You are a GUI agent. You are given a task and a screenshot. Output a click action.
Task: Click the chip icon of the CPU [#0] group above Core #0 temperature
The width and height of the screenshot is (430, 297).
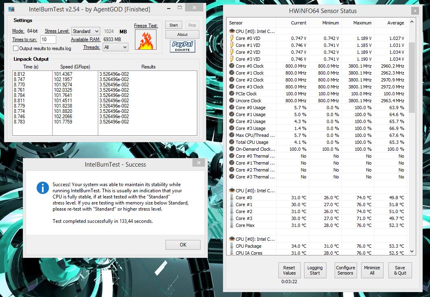coord(232,191)
